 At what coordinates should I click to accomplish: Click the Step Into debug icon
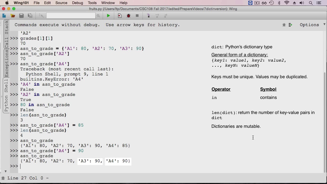coord(148,16)
